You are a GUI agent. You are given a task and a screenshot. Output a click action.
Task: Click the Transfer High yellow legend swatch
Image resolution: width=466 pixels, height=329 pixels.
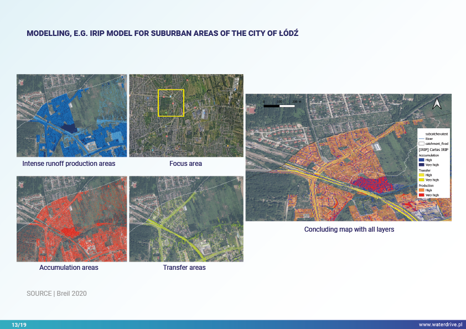[421, 175]
